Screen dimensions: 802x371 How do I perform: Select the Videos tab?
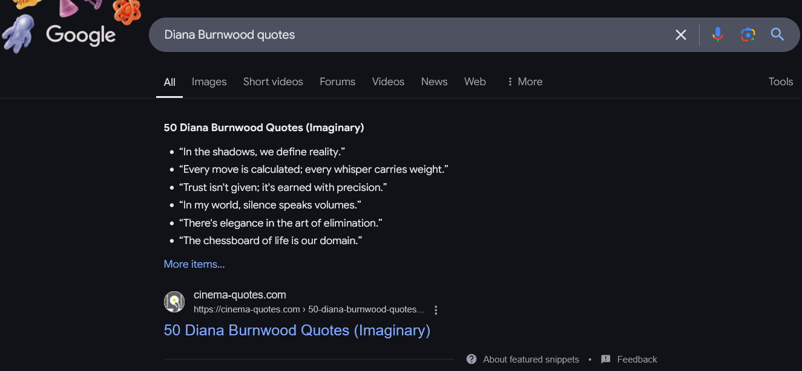(388, 82)
